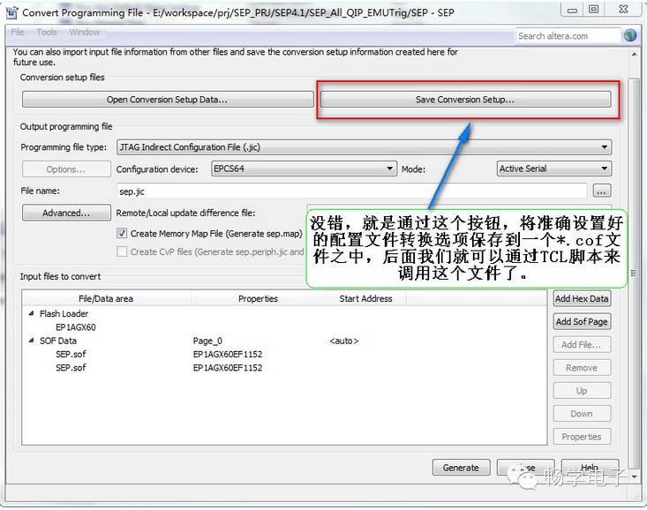647x510 pixels.
Task: Collapse the Flash Loader tree node
Action: (x=31, y=313)
